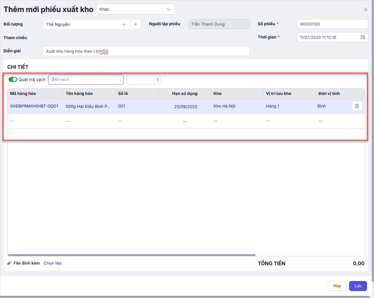
Task: Open the calendar picker in Thời gian field
Action: (363, 37)
